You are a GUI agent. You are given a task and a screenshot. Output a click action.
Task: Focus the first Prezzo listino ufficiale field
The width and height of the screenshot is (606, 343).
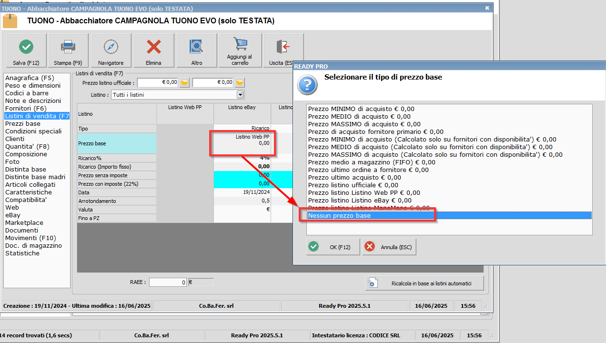158,82
